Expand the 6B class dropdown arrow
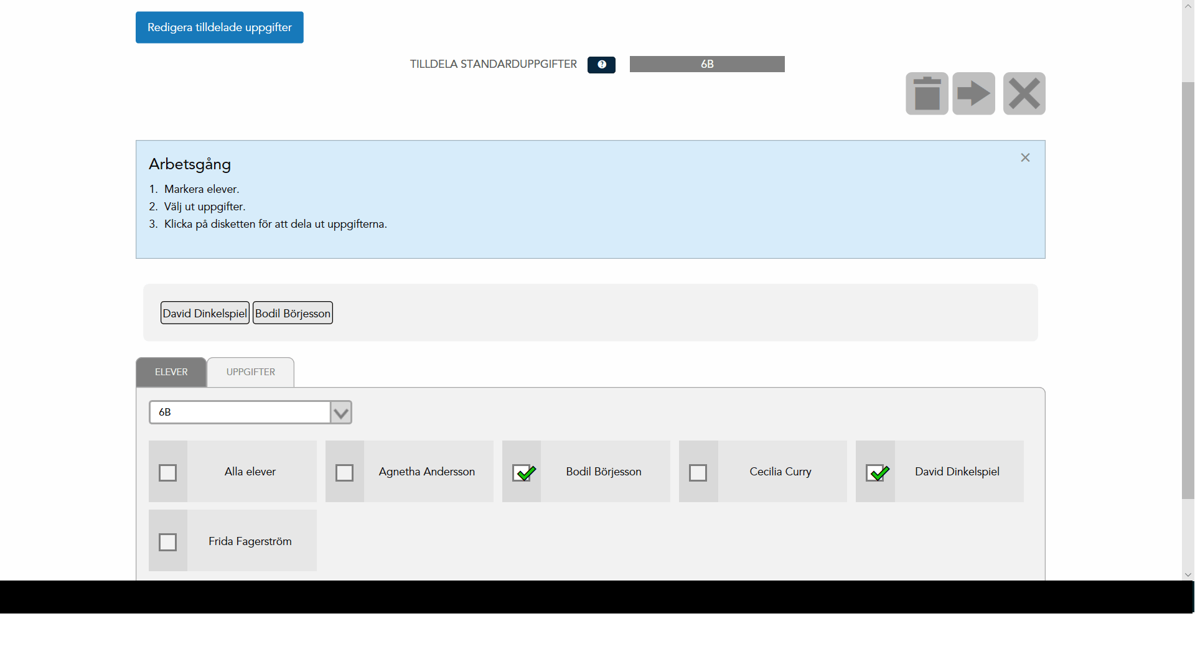This screenshot has width=1195, height=672. pos(340,413)
